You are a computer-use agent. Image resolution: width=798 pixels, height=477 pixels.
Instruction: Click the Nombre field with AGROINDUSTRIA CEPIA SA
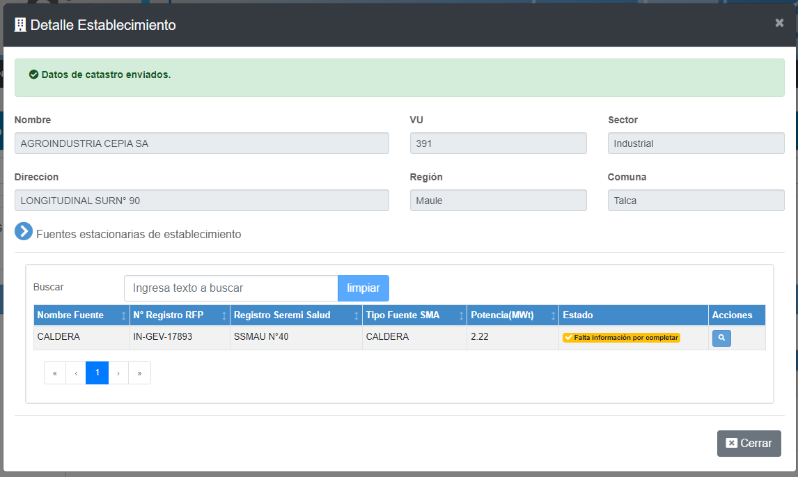[201, 143]
